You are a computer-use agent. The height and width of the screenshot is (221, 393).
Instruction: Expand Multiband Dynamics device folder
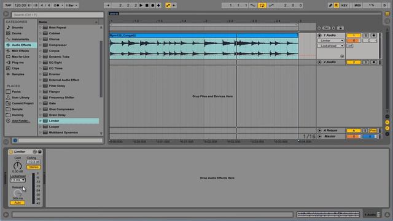[40, 133]
